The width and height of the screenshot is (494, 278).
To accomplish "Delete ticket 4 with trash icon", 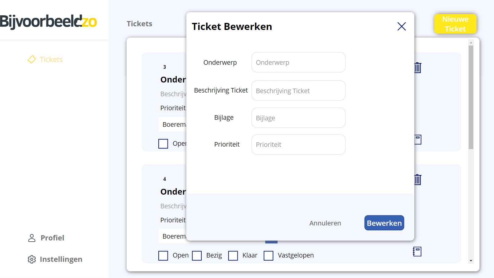I will tap(418, 180).
